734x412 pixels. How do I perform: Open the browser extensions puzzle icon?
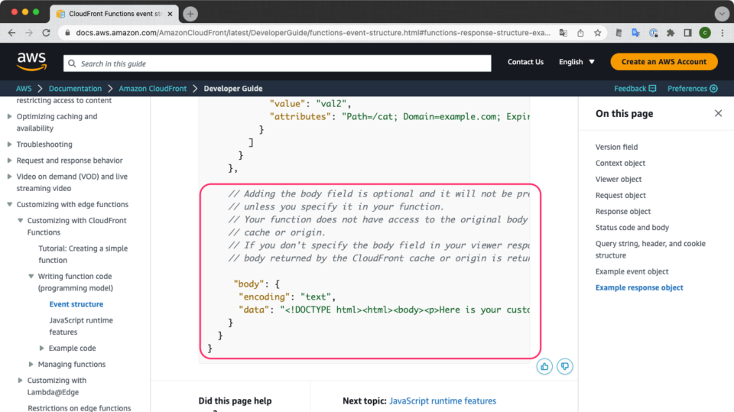[671, 33]
